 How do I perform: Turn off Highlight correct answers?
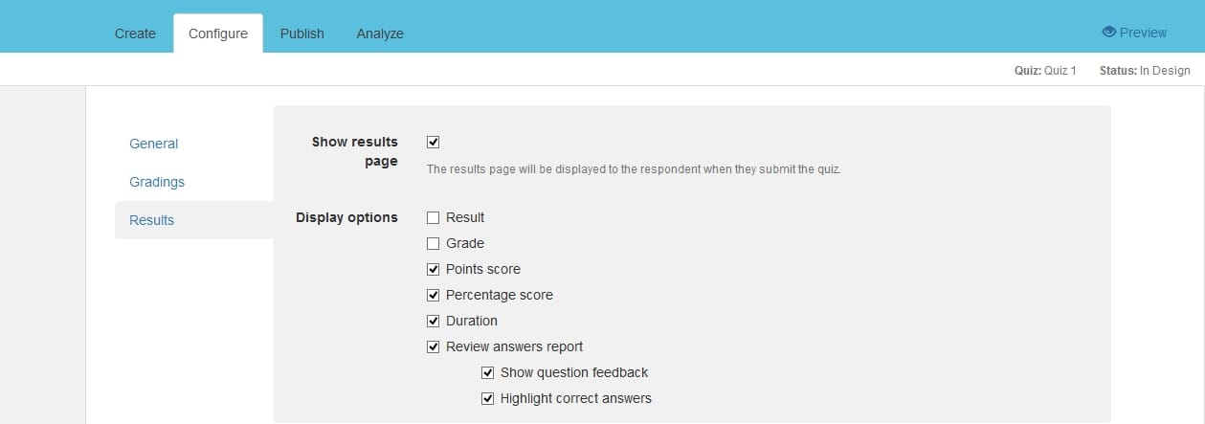(x=488, y=398)
